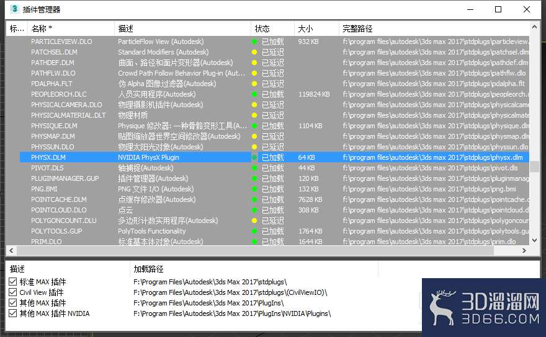Disable 其他 MAX 插件 NVIDIA checkbox
Image resolution: width=546 pixels, height=337 pixels.
(x=13, y=313)
